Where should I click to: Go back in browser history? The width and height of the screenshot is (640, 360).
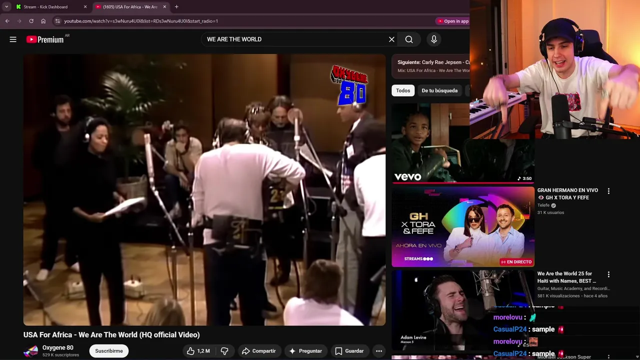pos(7,21)
